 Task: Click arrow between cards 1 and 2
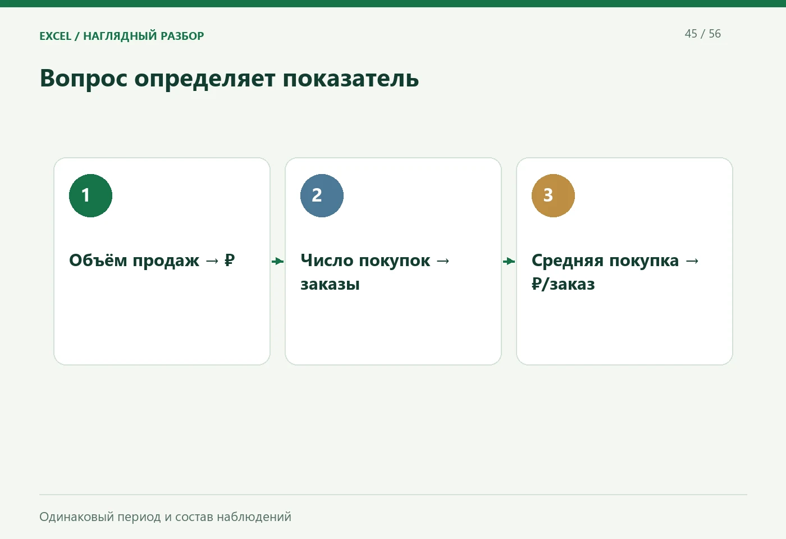pos(278,261)
